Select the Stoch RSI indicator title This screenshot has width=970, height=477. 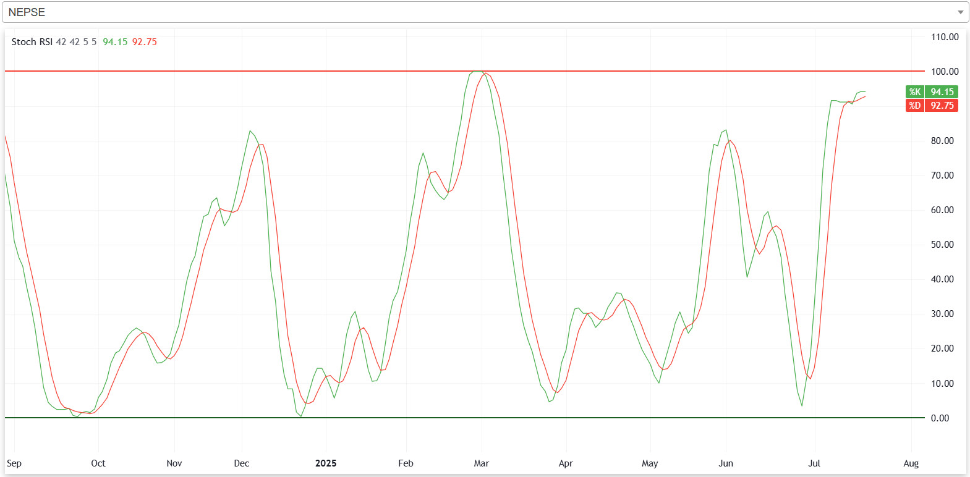(32, 42)
